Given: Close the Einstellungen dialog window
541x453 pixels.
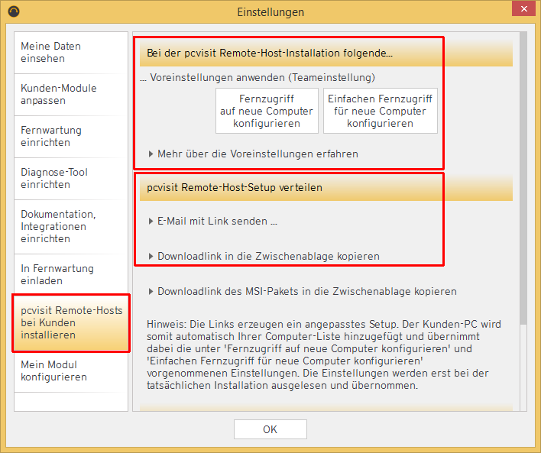Looking at the screenshot, I should [x=522, y=11].
